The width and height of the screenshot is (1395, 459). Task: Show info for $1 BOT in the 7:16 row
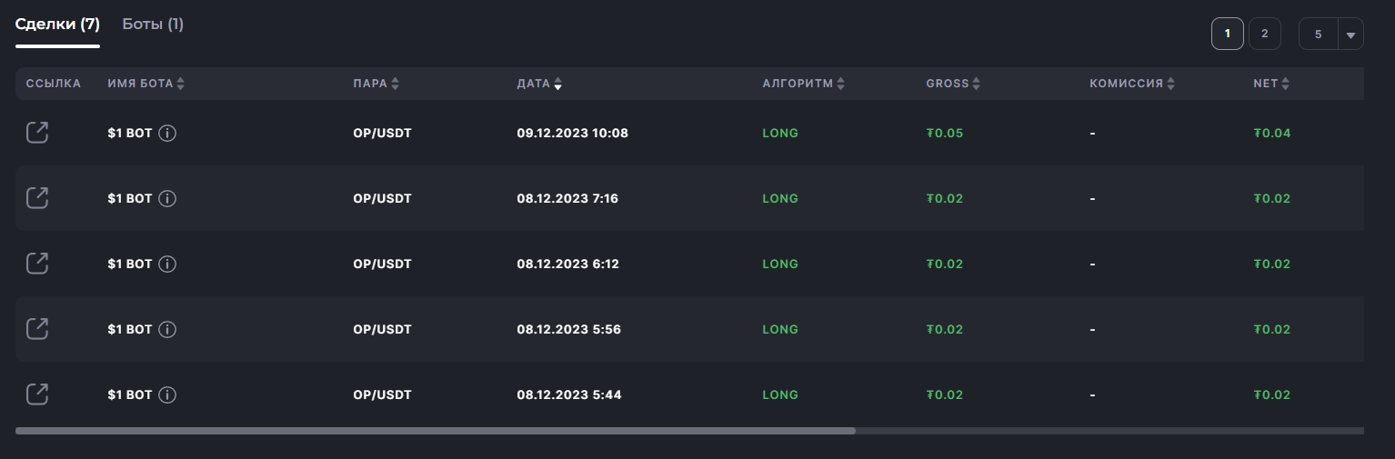click(x=167, y=198)
